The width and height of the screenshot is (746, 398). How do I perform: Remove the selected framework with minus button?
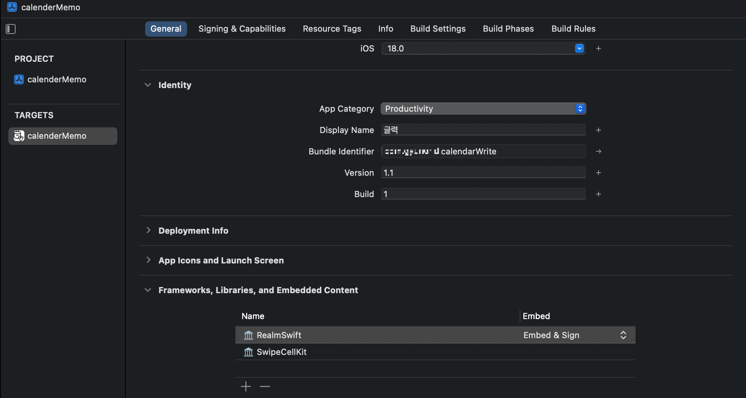[265, 387]
